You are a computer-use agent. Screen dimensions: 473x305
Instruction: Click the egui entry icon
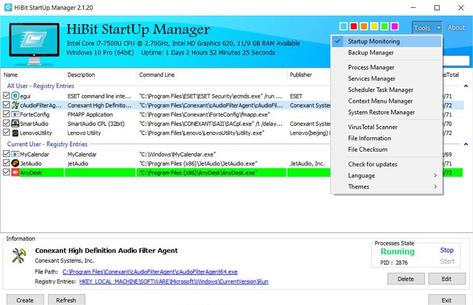15,96
